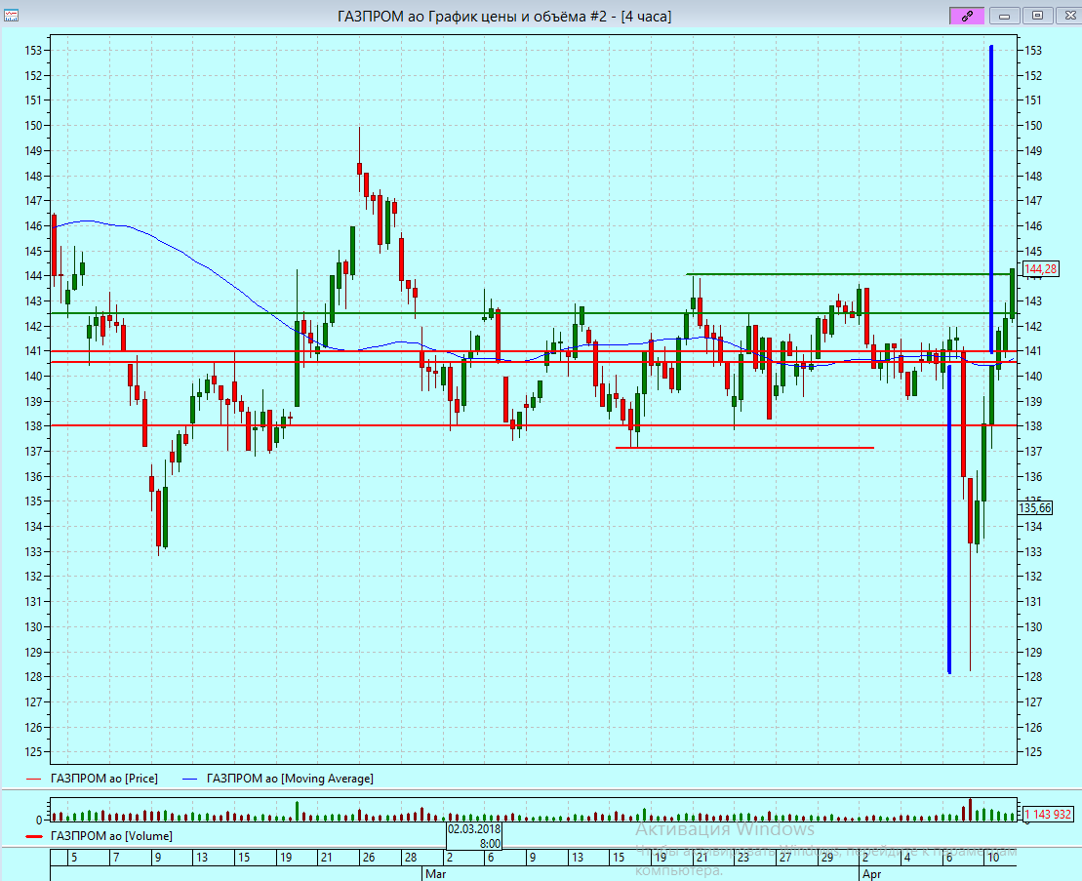Click the volume value label 1 143 932

(1048, 814)
